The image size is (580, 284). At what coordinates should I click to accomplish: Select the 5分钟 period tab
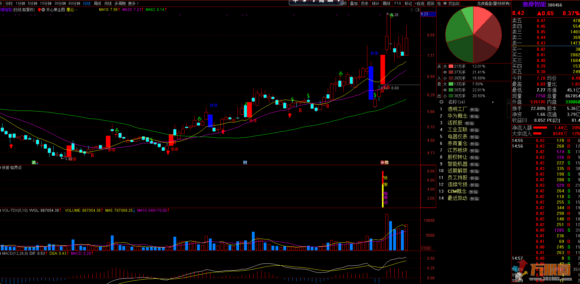click(x=32, y=3)
